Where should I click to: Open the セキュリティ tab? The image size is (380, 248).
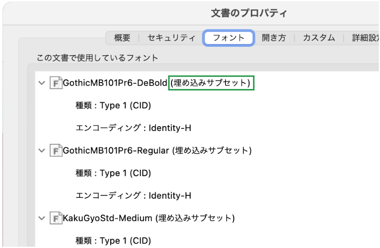[x=171, y=38]
